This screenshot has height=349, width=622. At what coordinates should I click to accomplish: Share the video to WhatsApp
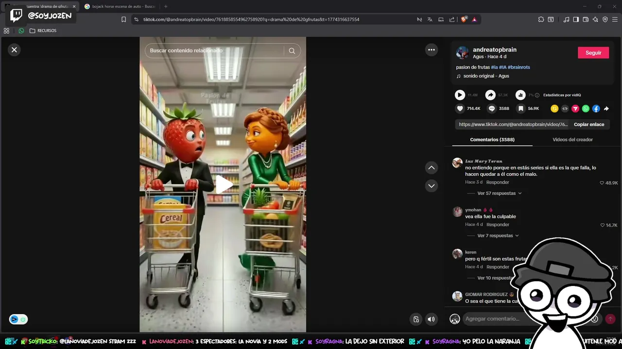coord(586,109)
